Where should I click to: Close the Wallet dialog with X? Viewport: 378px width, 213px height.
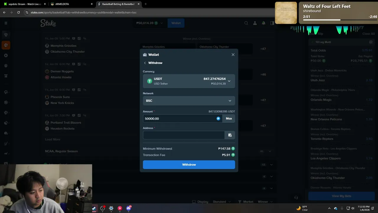click(x=233, y=55)
